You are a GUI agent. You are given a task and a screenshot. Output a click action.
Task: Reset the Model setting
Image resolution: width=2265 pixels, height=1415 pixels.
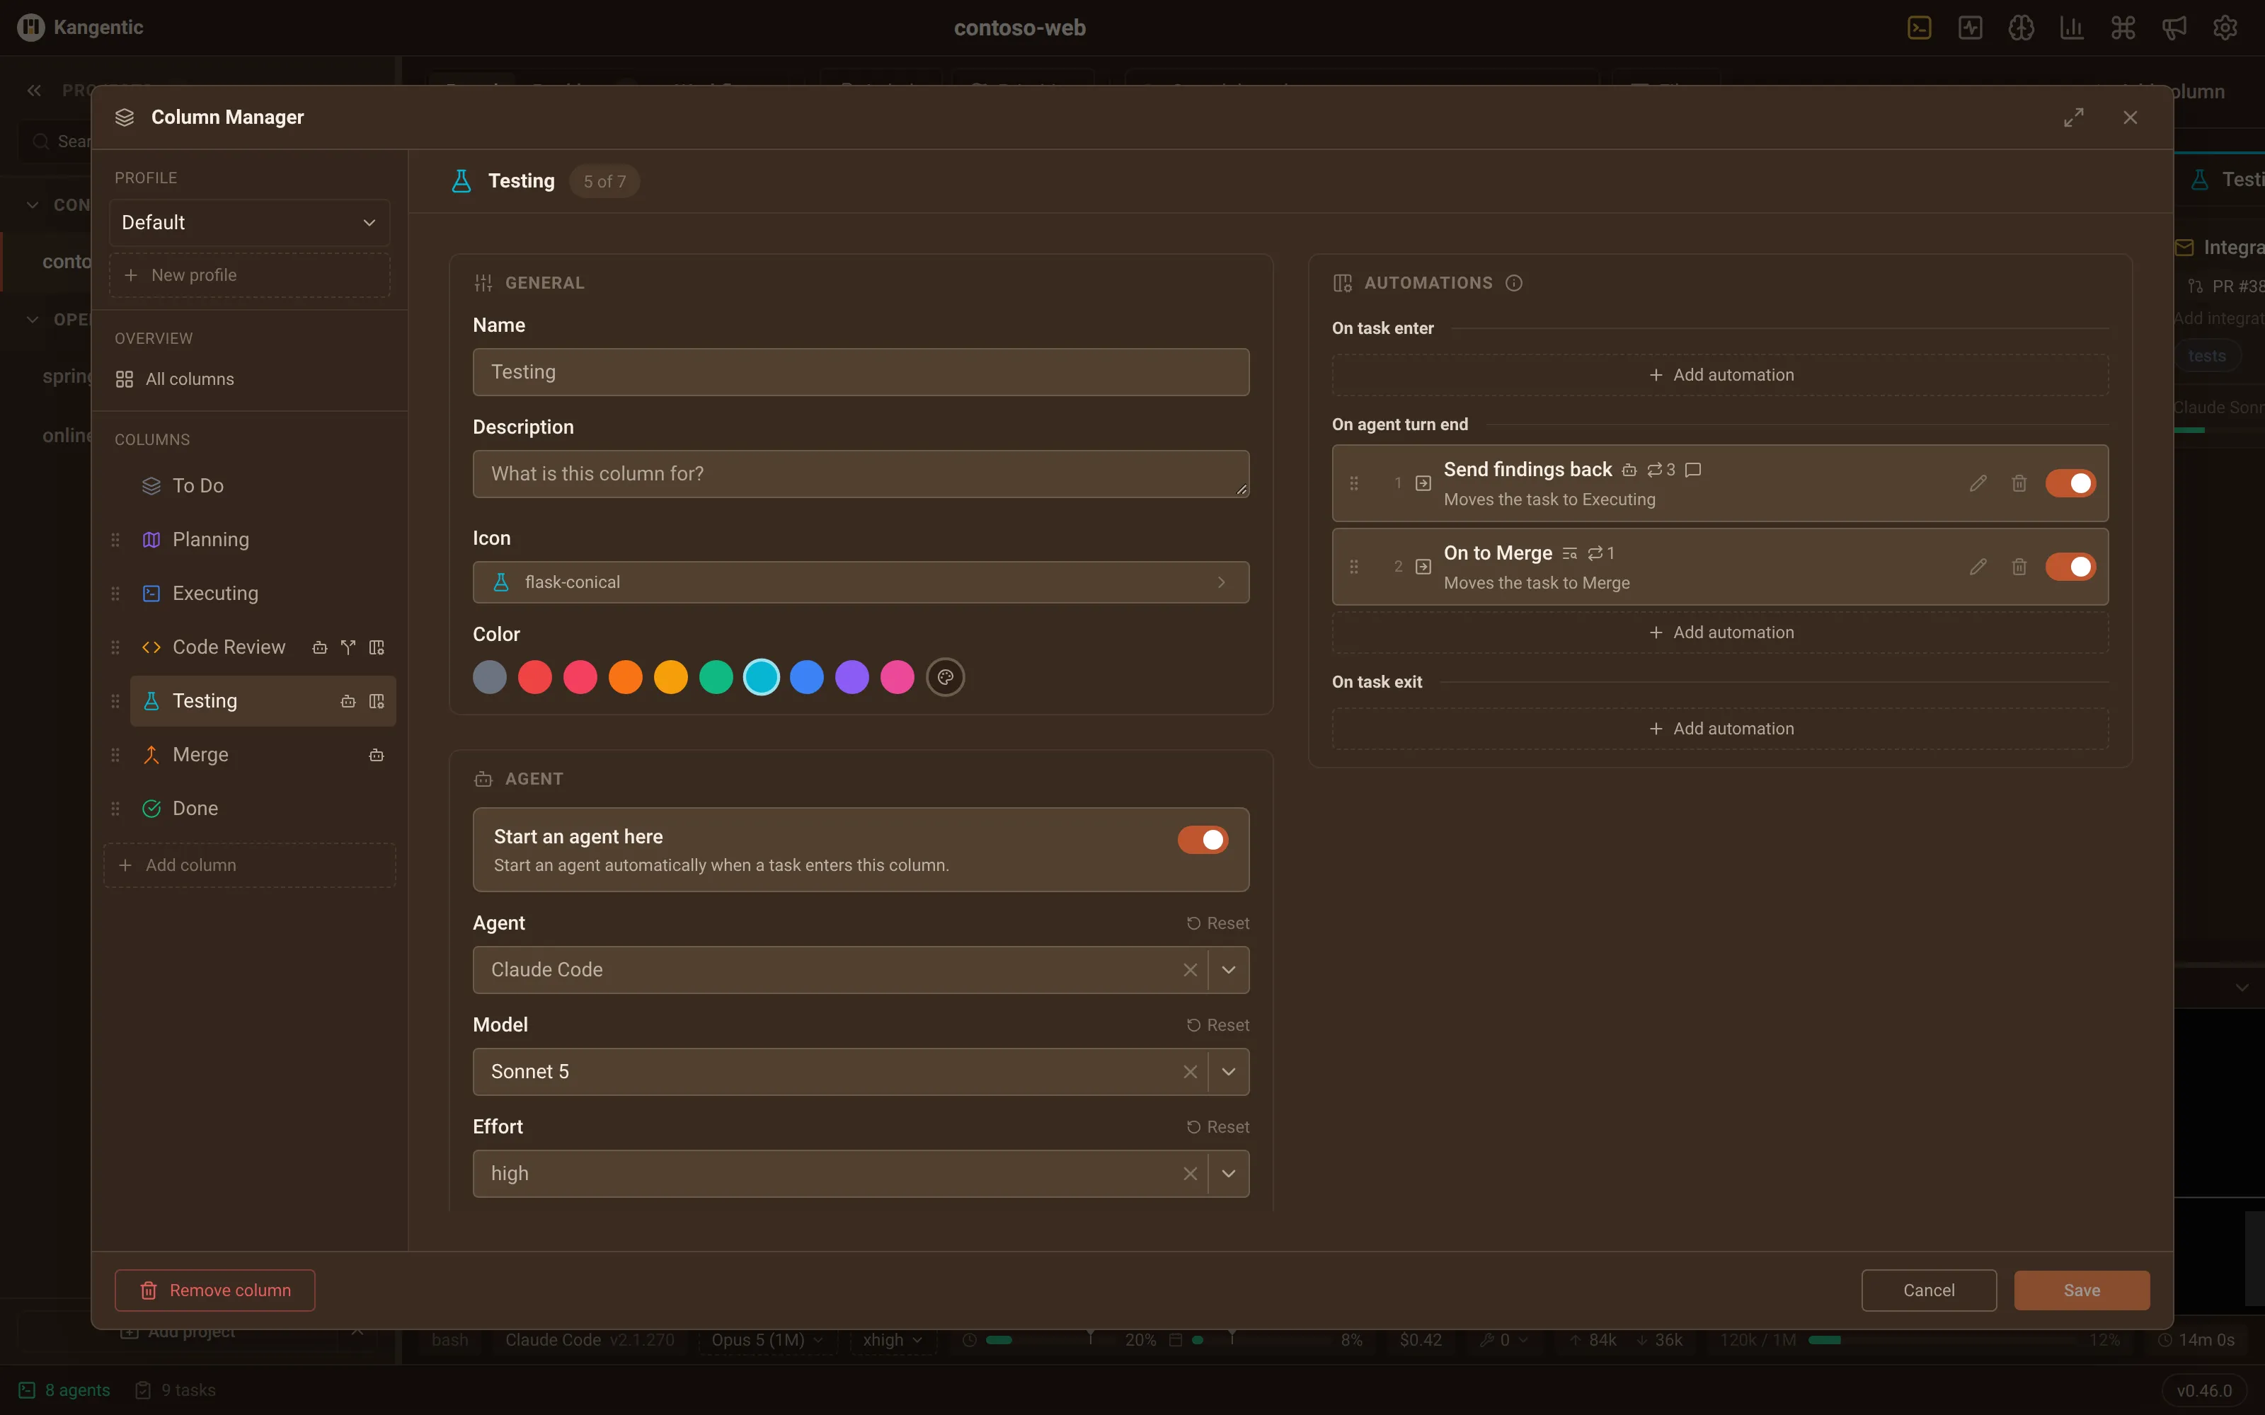click(1217, 1024)
